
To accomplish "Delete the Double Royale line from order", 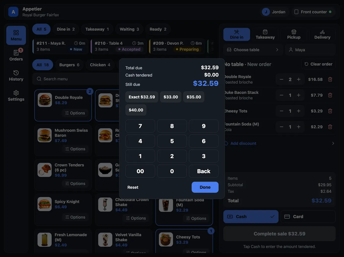I will [x=330, y=79].
